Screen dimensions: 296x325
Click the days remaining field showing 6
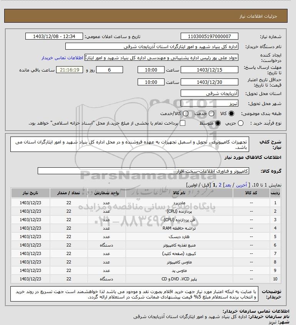110,70
